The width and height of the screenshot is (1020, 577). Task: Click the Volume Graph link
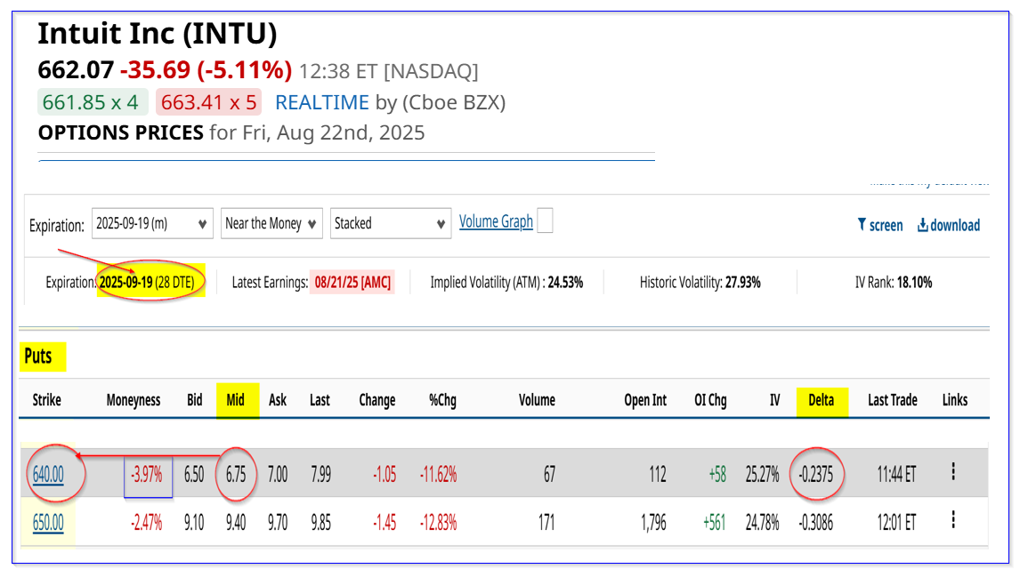(496, 221)
